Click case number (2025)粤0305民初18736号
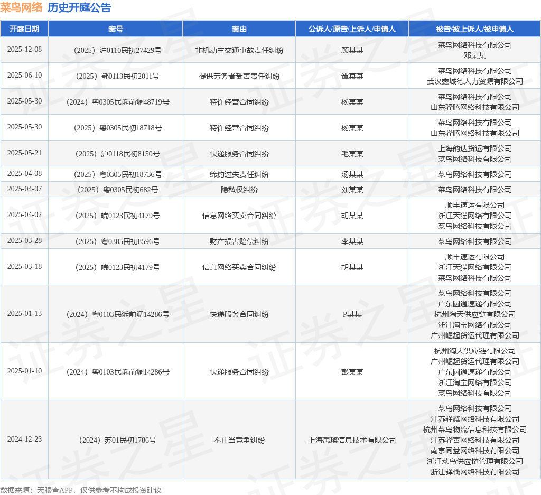 pyautogui.click(x=118, y=174)
